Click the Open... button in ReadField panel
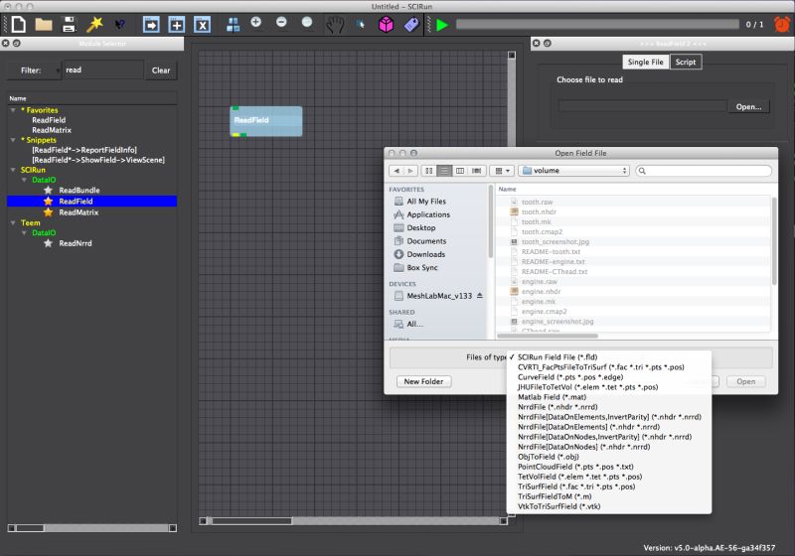 coord(748,107)
